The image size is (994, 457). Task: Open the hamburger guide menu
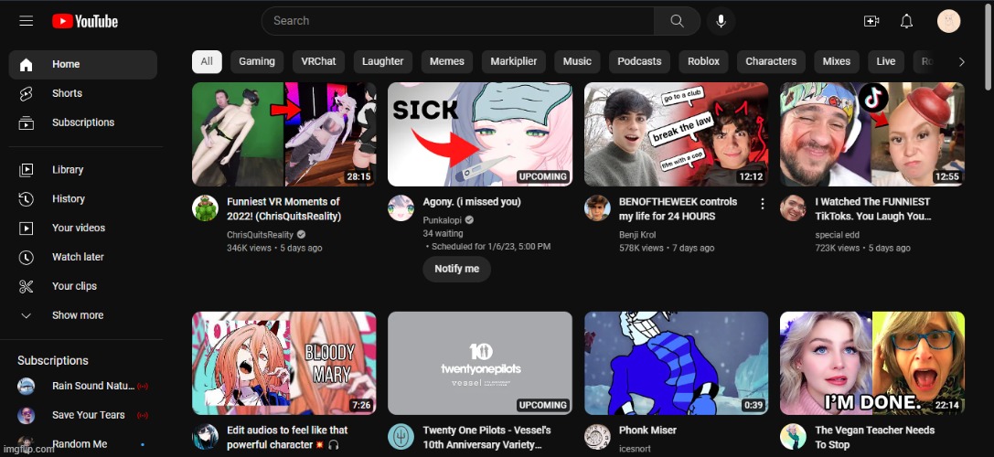click(26, 21)
